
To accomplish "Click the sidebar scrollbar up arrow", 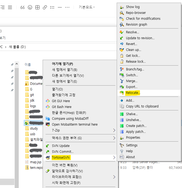I will (17, 64).
